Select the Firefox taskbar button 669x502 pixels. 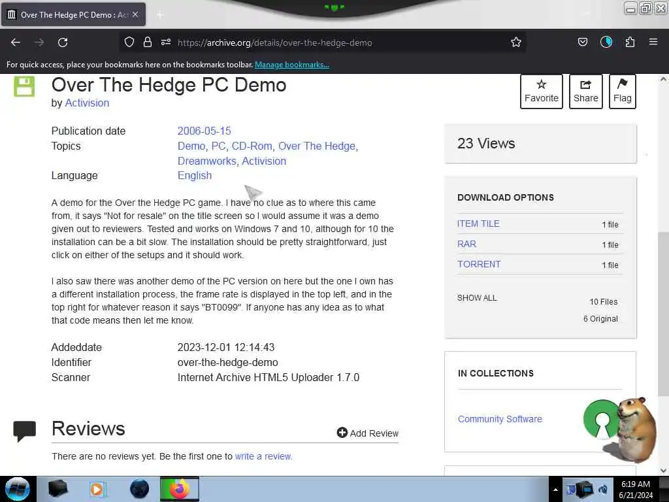pyautogui.click(x=179, y=489)
